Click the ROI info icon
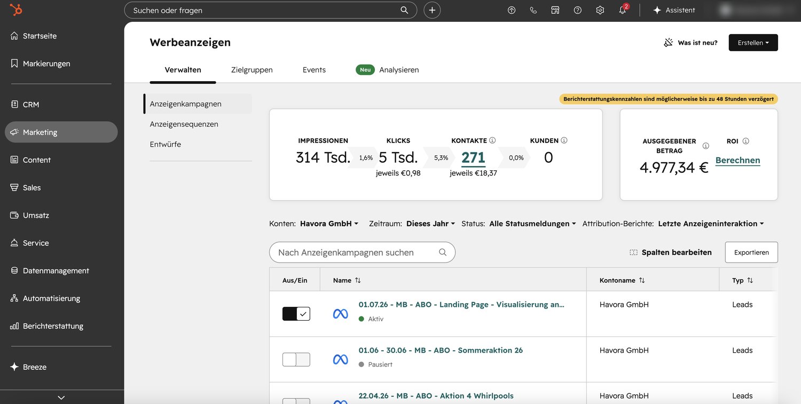 click(745, 141)
